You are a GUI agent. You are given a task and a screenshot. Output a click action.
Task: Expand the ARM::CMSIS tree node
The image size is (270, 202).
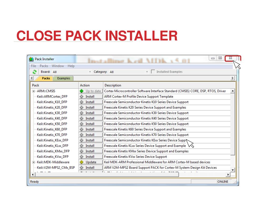pos(33,91)
